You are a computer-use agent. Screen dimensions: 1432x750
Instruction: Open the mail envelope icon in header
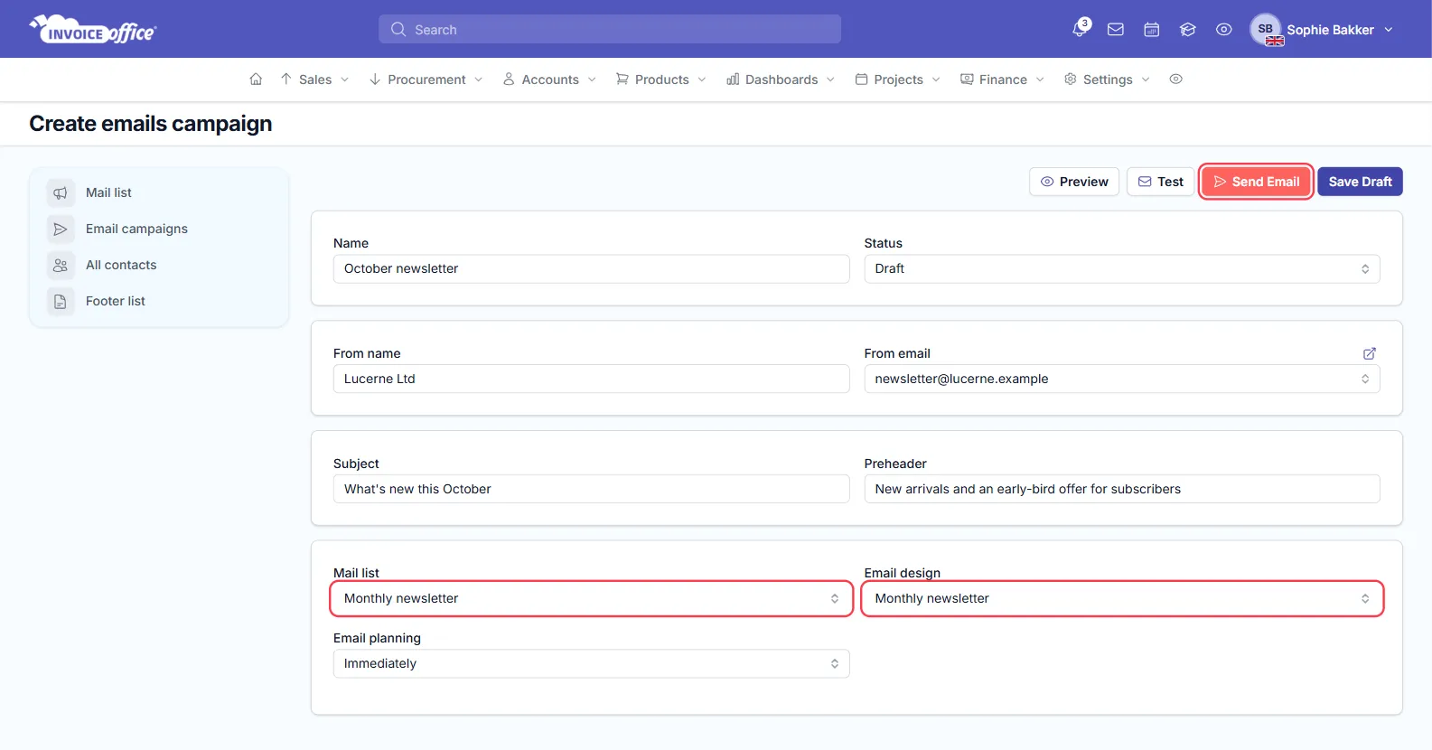[1116, 30]
